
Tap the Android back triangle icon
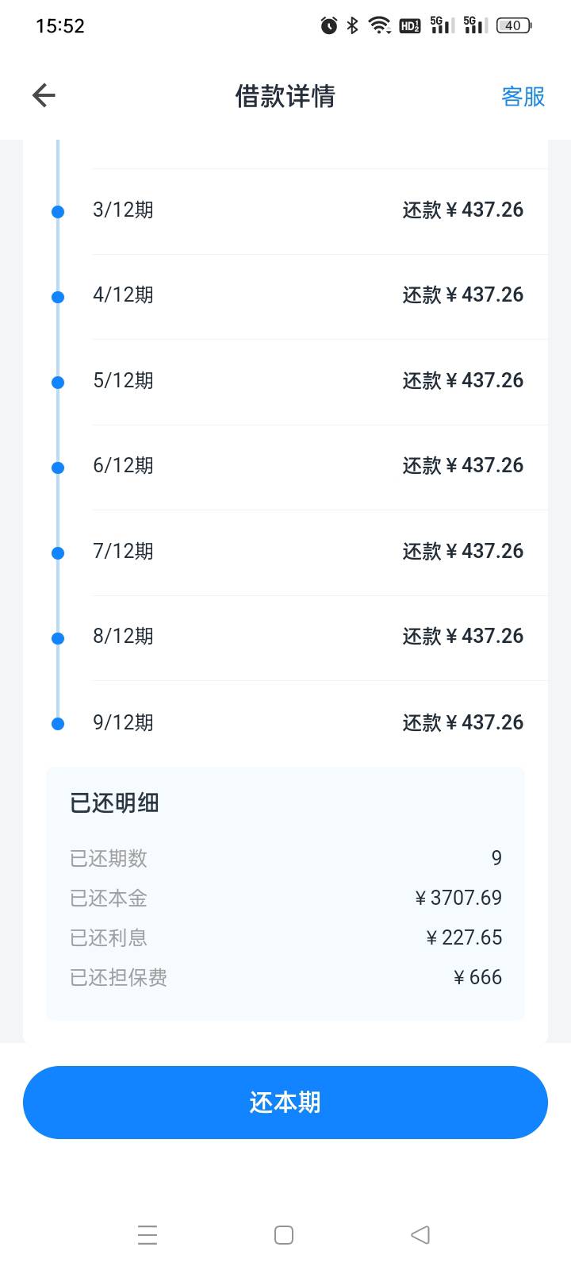pos(420,1234)
